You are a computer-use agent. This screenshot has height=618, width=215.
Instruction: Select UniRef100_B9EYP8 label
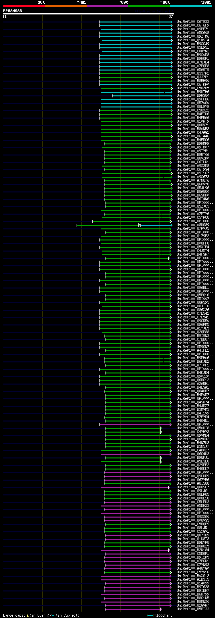tap(193, 543)
